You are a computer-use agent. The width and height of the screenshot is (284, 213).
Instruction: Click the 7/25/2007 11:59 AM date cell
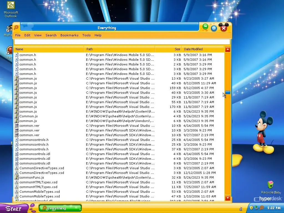pos(200,187)
